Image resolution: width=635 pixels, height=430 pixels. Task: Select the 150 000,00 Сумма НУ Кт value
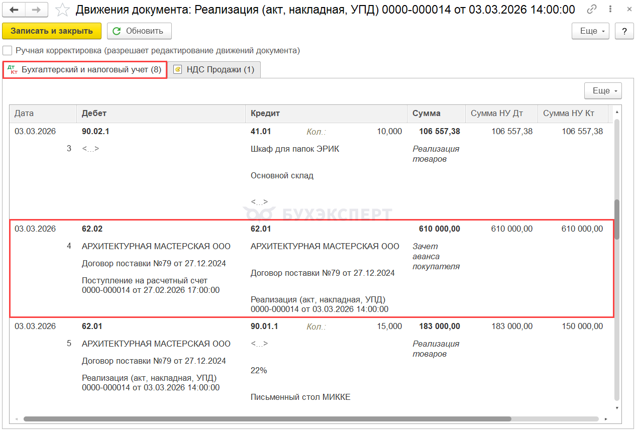[x=582, y=326]
